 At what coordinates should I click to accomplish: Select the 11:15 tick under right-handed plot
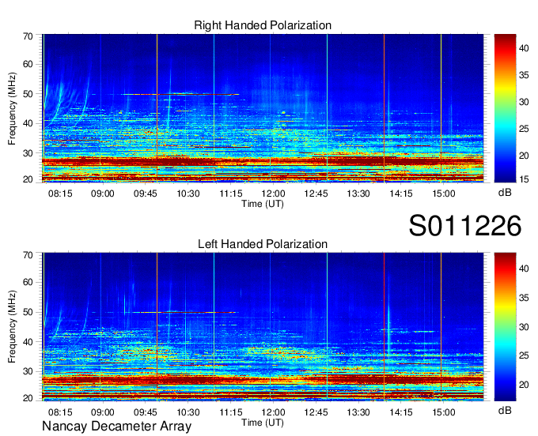[x=230, y=194]
